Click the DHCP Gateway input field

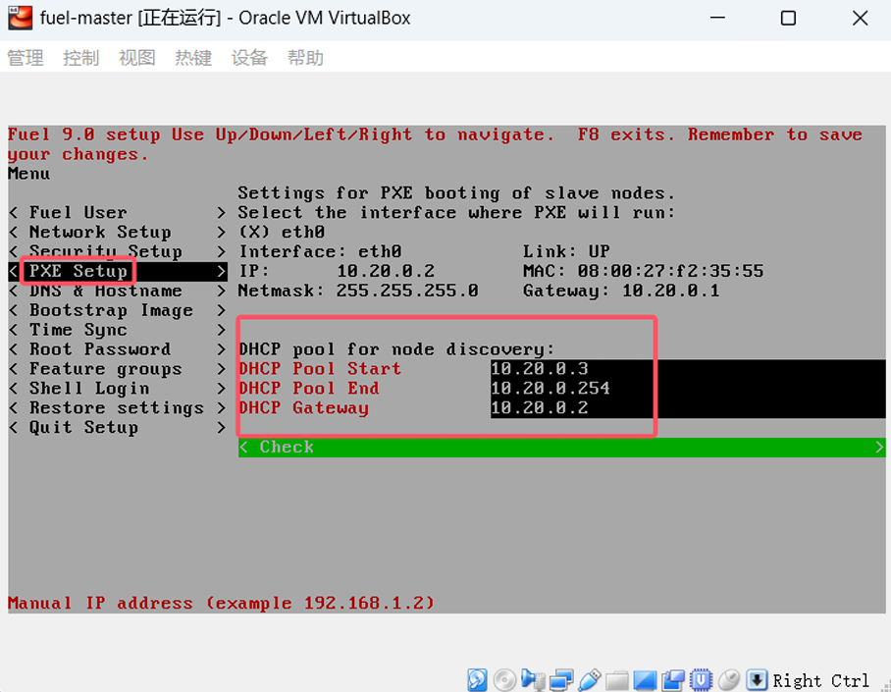tap(688, 408)
